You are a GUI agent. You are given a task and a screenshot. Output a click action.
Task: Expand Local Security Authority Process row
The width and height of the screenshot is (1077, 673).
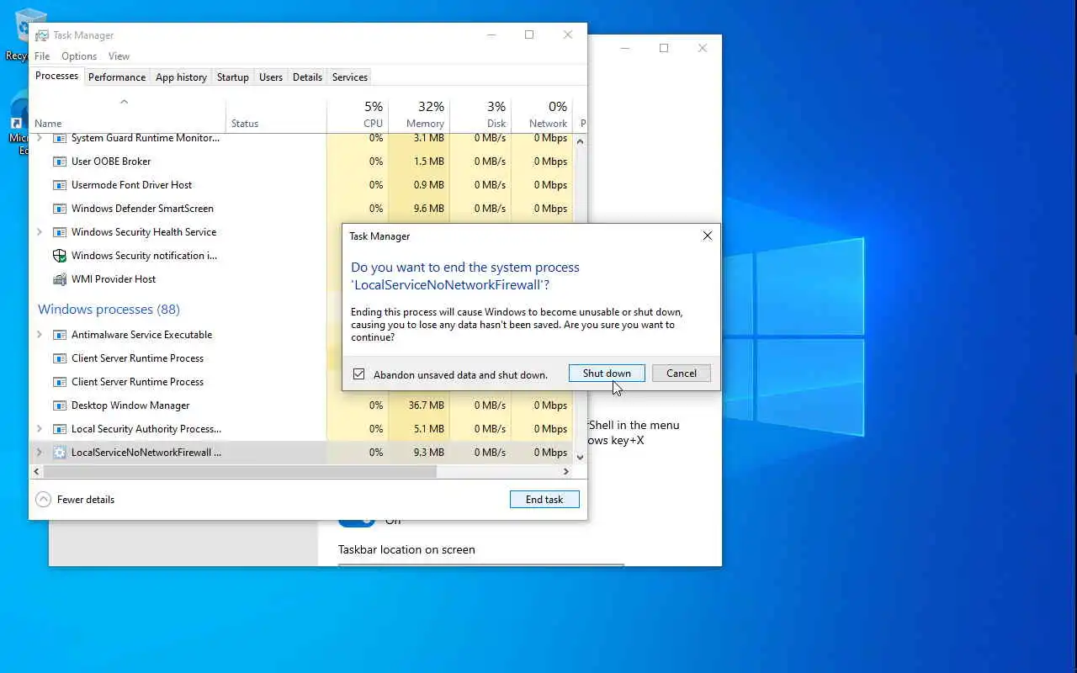[39, 429]
